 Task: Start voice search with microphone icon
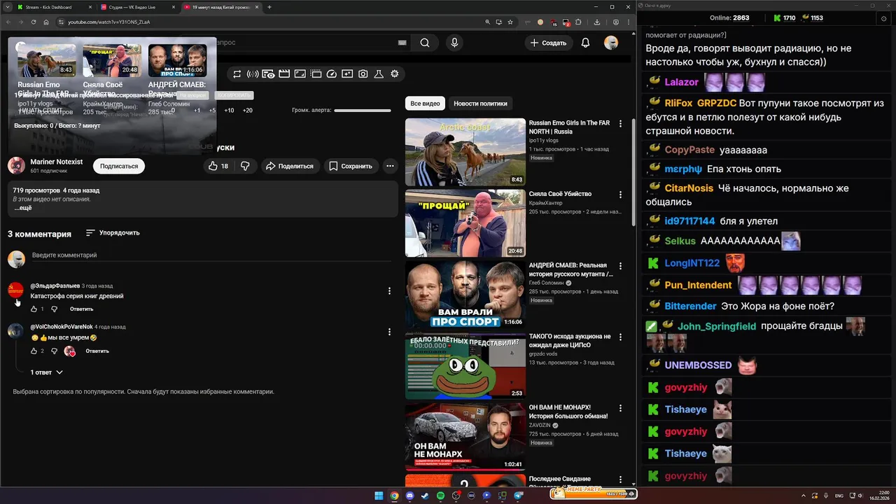click(454, 43)
